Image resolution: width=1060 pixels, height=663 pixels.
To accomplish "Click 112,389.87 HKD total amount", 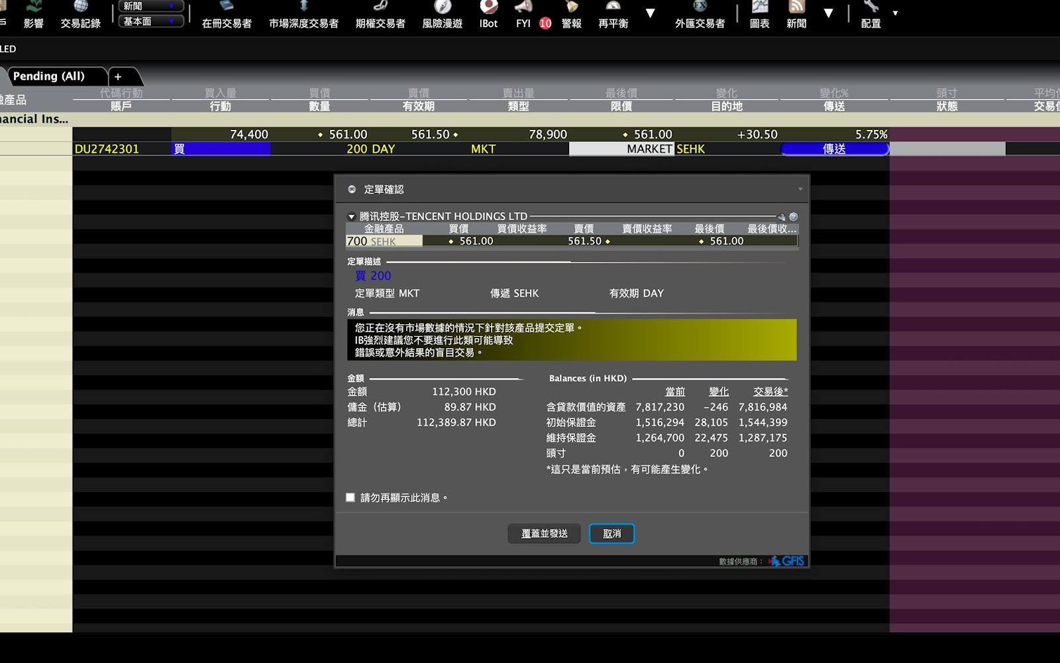I will coord(456,422).
